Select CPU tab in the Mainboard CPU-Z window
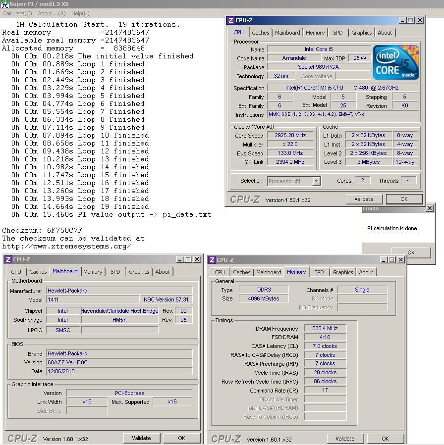This screenshot has width=444, height=445. [x=16, y=272]
